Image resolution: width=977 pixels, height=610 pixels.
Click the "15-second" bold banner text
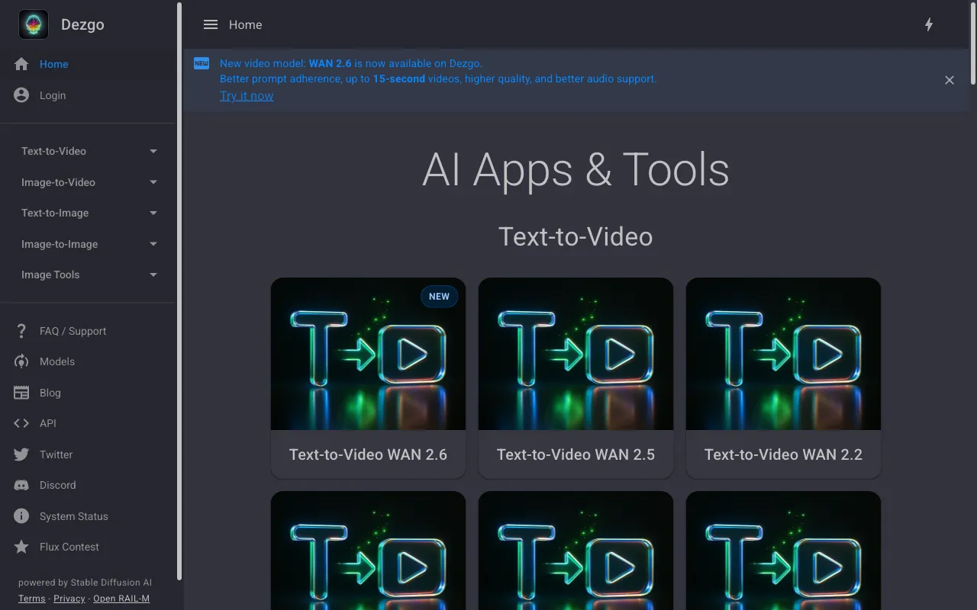point(399,79)
